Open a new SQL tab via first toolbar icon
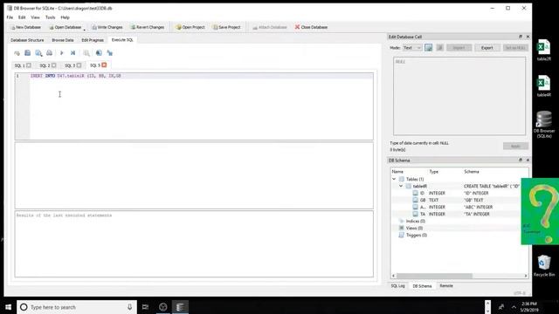Screen dimensions: 559x314 (x=17, y=53)
